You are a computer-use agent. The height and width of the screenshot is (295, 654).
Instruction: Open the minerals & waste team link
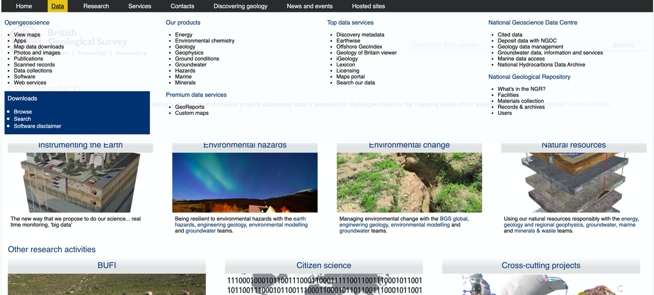pyautogui.click(x=535, y=231)
